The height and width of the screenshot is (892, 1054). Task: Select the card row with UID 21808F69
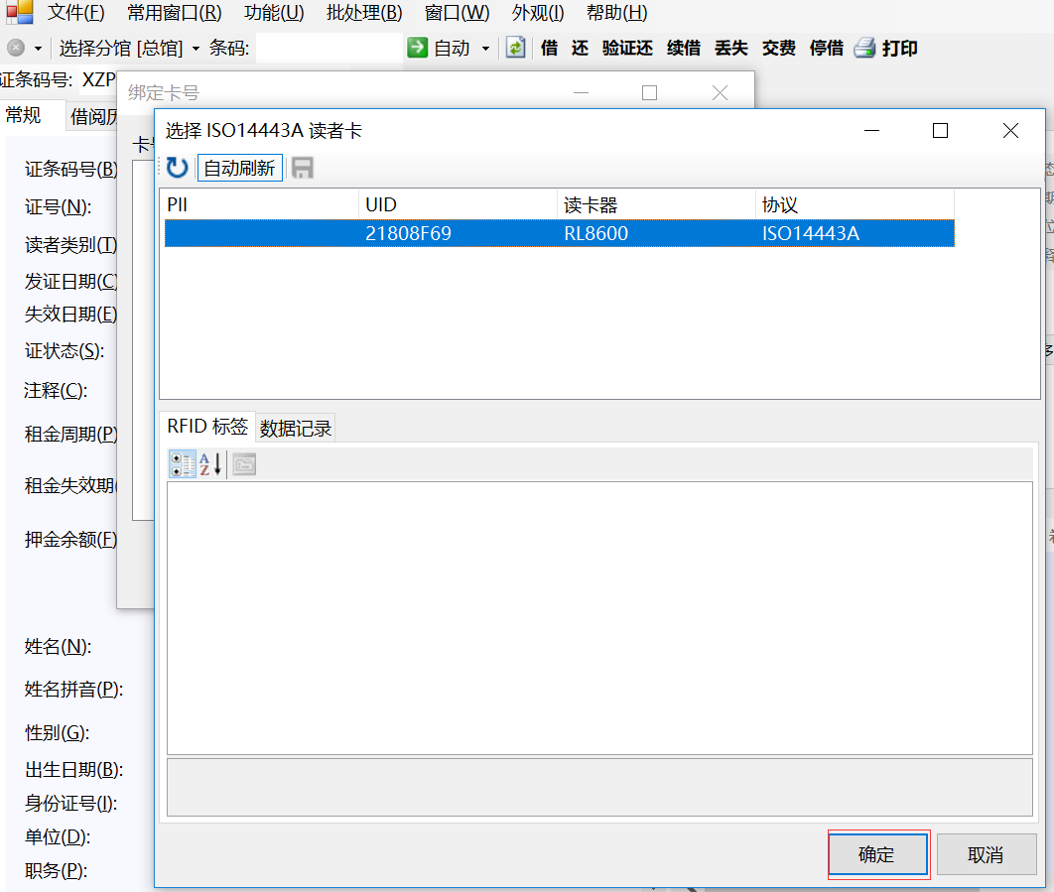(x=560, y=233)
